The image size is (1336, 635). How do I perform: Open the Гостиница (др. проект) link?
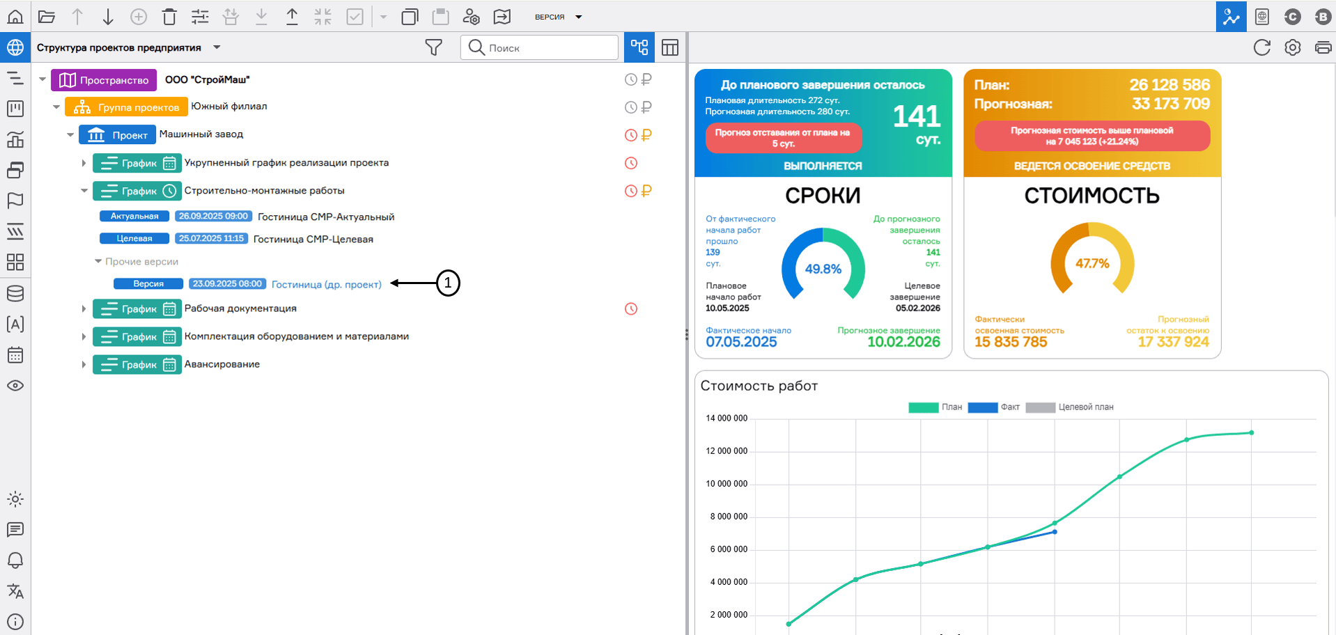point(326,284)
